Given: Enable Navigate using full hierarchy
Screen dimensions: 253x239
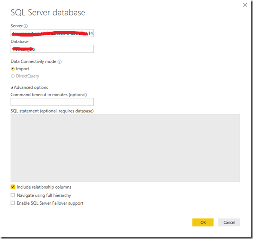Looking at the screenshot, I should [13, 195].
